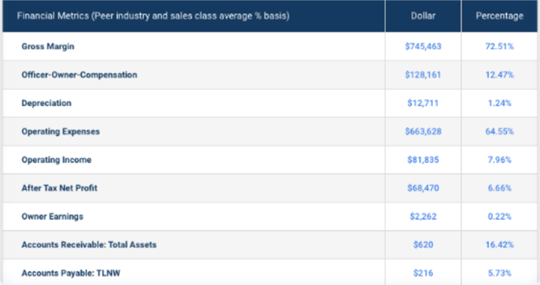
Task: Select the Operating Expenses row label
Action: coord(61,131)
